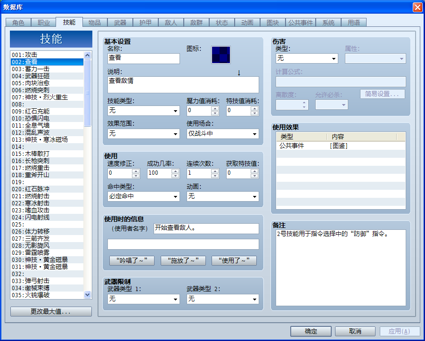Decrease the 特技值消耗 value
The height and width of the screenshot is (341, 425).
point(254,113)
